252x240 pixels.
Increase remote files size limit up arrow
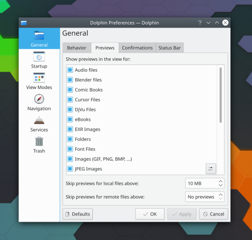[x=221, y=194]
